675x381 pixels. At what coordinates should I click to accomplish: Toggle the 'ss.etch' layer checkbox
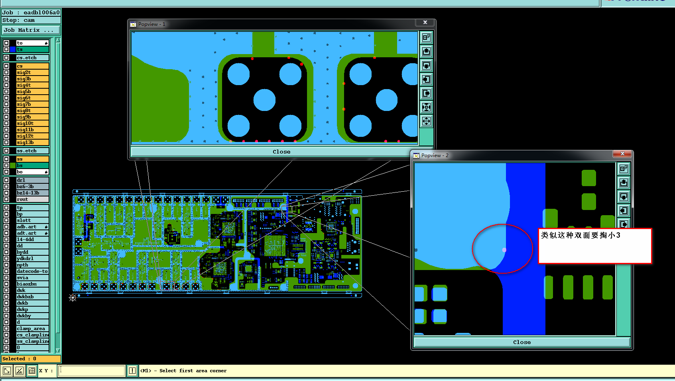coord(6,151)
